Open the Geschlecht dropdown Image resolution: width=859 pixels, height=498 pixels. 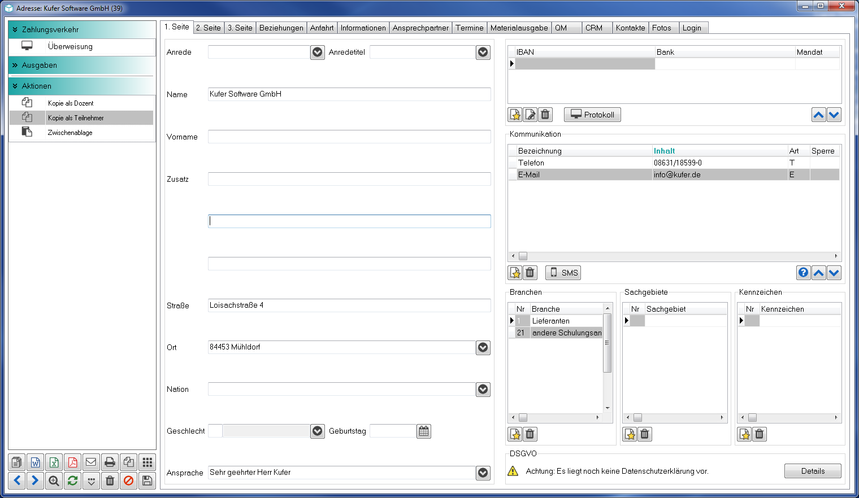[318, 431]
